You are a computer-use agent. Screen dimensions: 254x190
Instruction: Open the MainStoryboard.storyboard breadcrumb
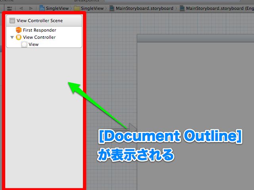[x=141, y=8]
